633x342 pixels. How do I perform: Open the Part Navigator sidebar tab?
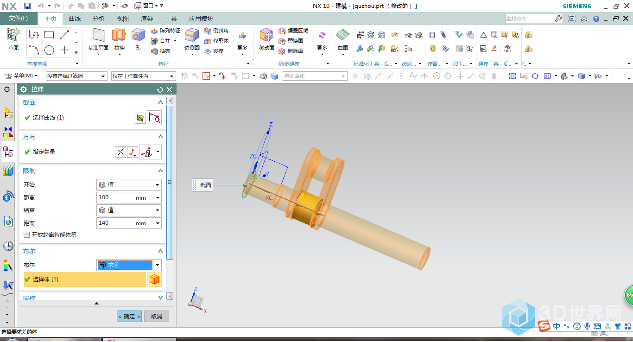[8, 151]
